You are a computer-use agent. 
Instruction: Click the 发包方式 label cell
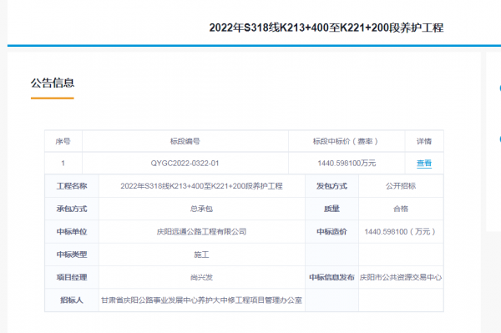(x=331, y=186)
